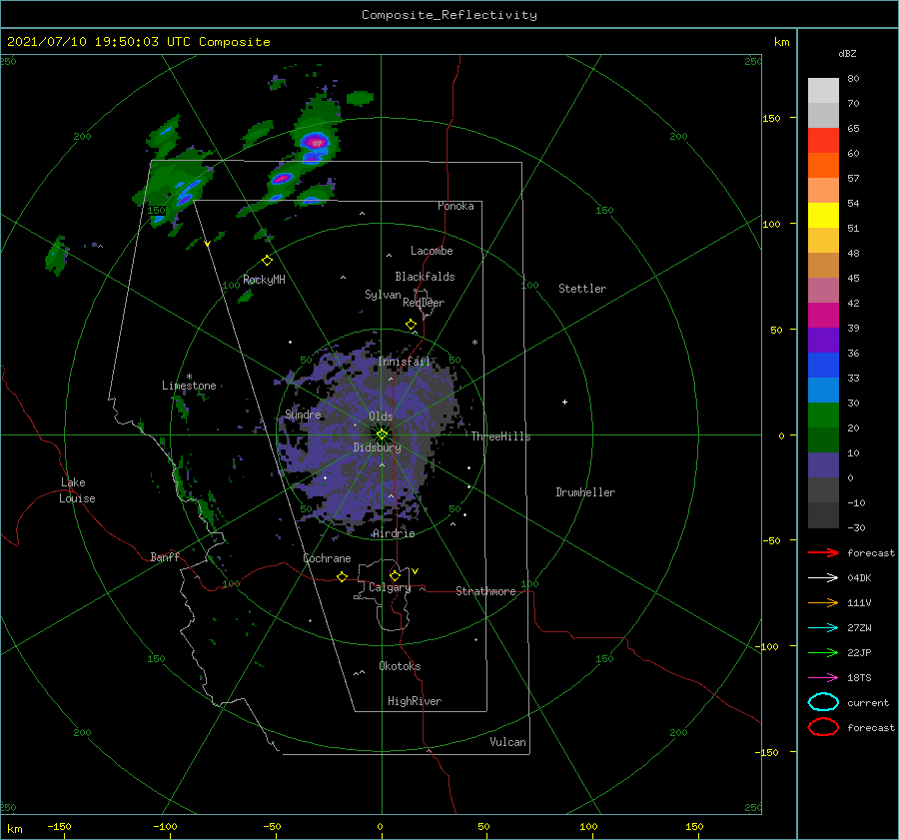Click the Sundre city label
The width and height of the screenshot is (899, 840).
click(303, 415)
